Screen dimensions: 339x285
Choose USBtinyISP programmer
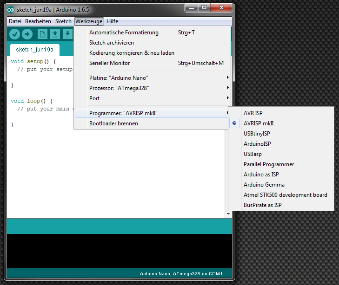tap(281, 134)
